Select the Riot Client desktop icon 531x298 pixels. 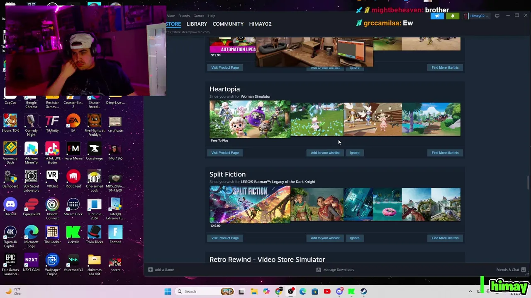pos(73,179)
